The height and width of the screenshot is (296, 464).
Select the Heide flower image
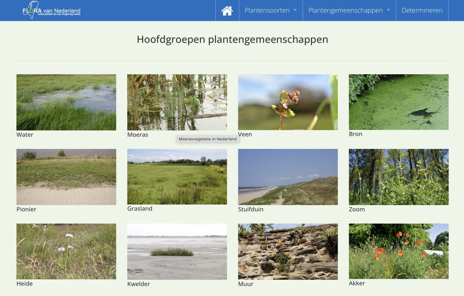pos(66,251)
